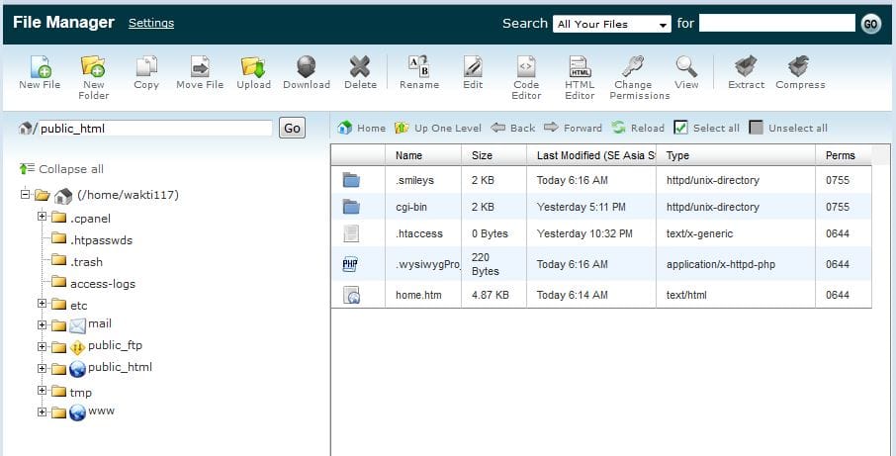This screenshot has width=896, height=456.
Task: Click in the search text field
Action: [777, 24]
